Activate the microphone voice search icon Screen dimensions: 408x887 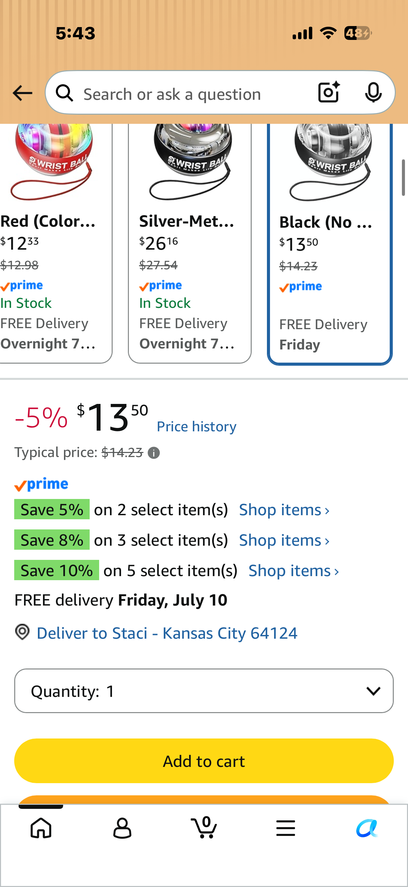(x=373, y=92)
